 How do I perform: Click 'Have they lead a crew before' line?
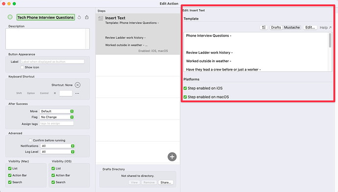pos(223,70)
